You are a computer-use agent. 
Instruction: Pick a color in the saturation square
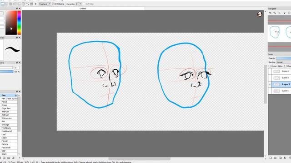11,23
